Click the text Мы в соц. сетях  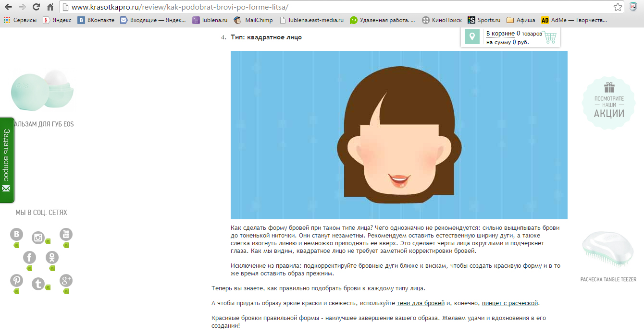pos(41,212)
